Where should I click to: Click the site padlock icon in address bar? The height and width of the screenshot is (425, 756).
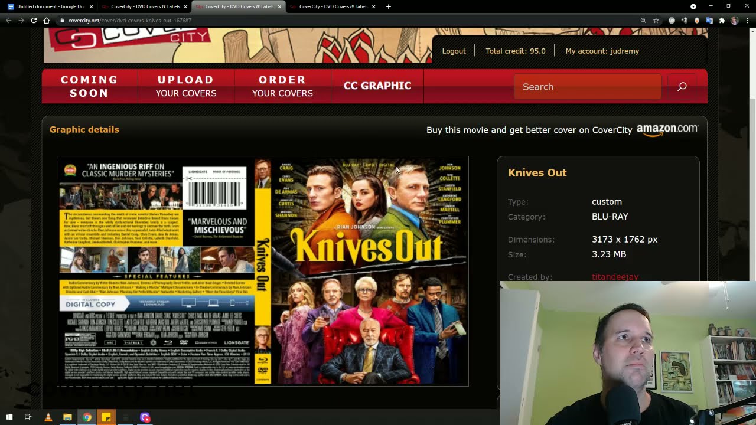pyautogui.click(x=62, y=21)
